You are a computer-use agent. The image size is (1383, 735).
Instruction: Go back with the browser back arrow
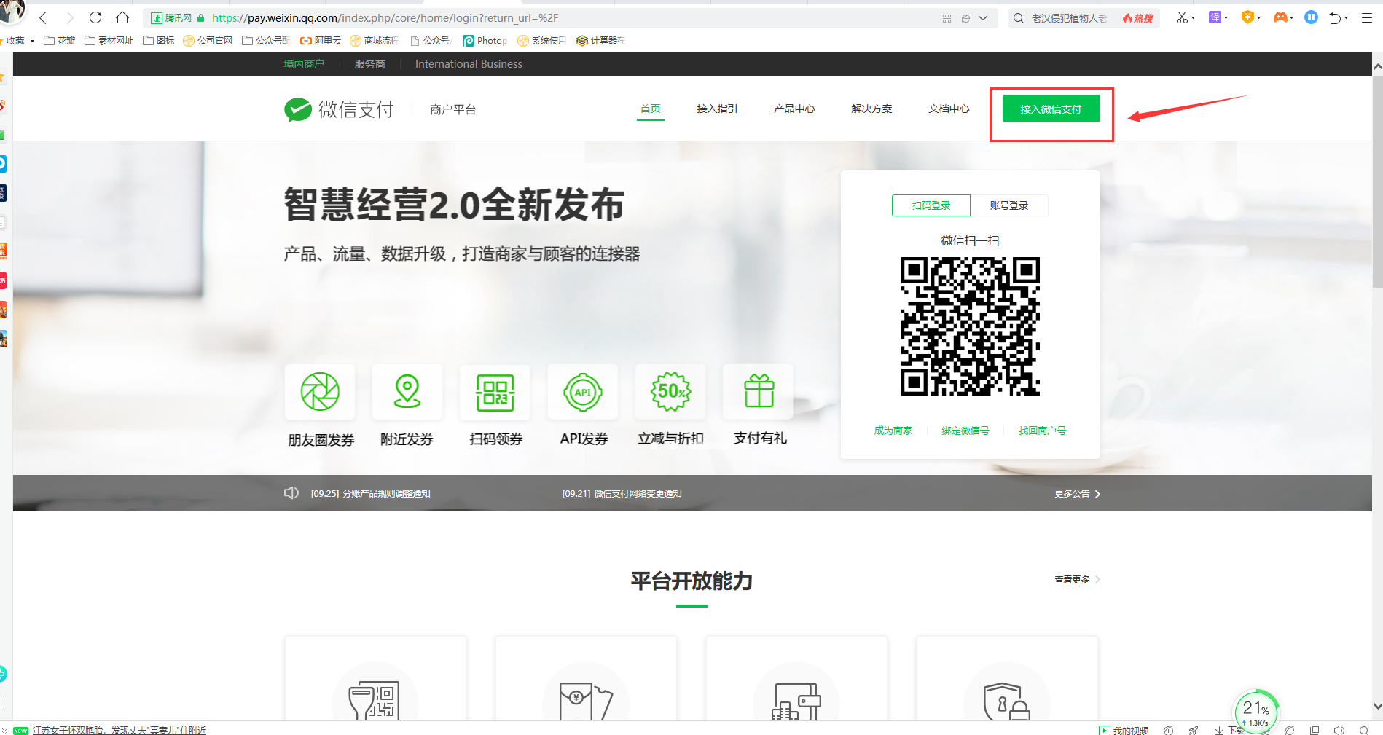pos(43,17)
